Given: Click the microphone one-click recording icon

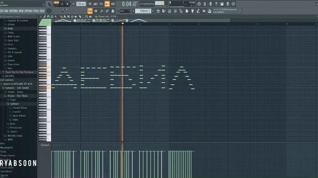Looking at the screenshot, I should pos(210,4).
